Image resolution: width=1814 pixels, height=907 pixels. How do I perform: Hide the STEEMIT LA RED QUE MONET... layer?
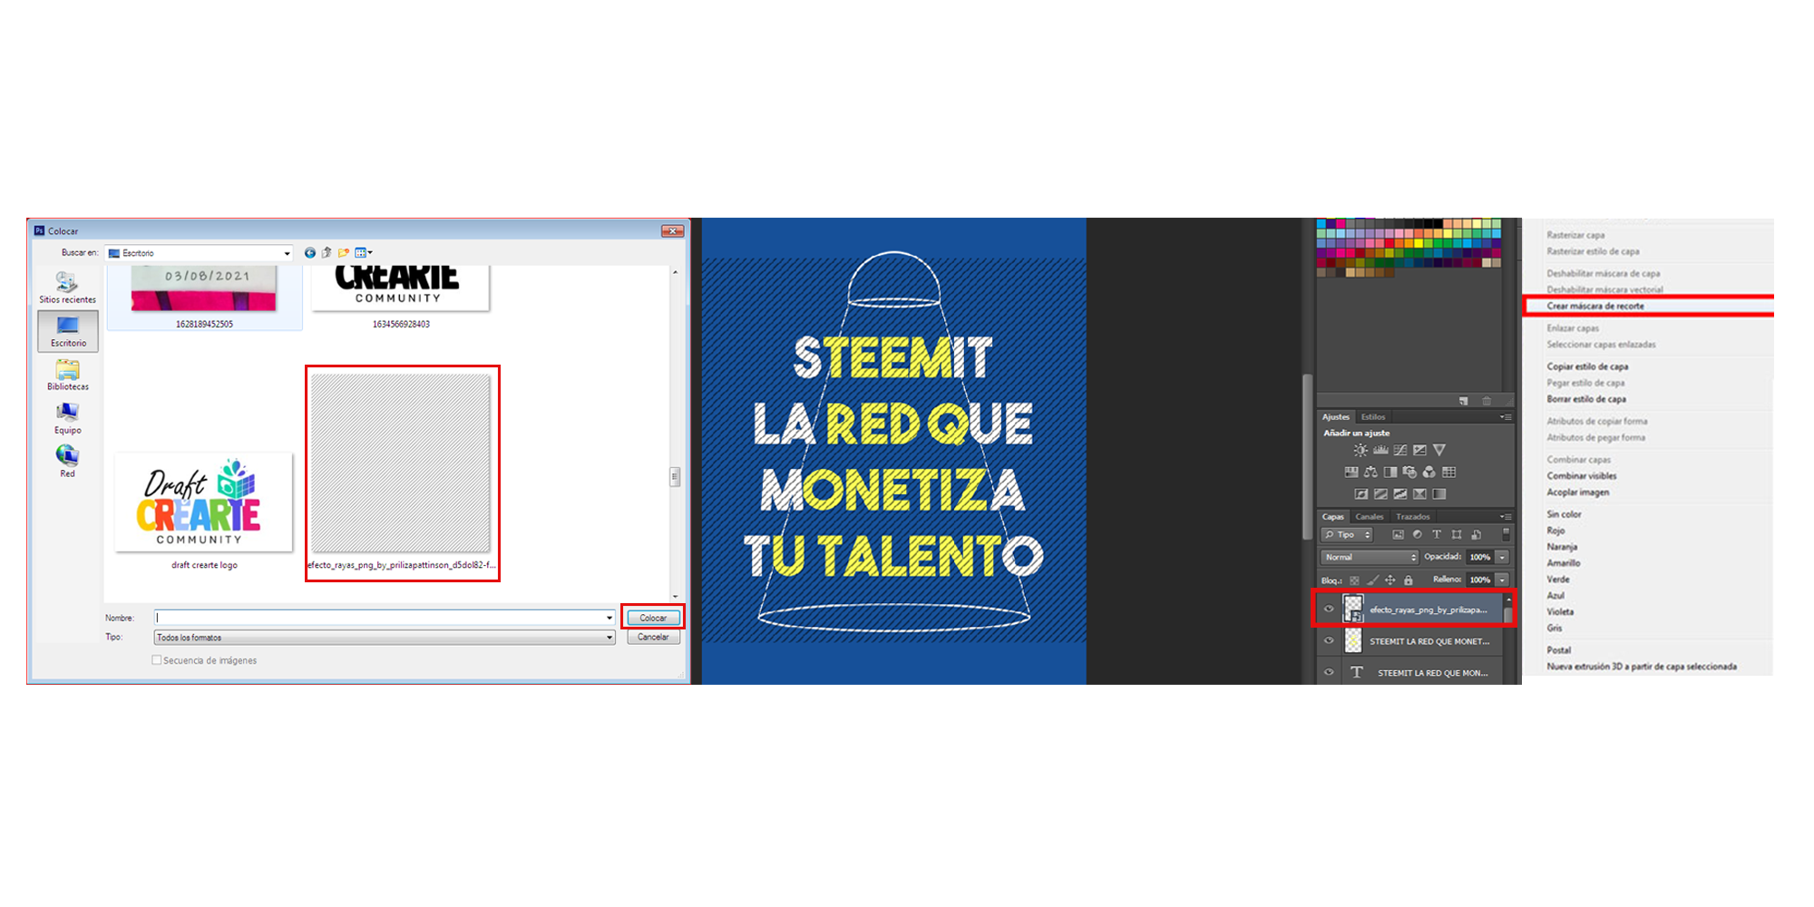tap(1329, 641)
